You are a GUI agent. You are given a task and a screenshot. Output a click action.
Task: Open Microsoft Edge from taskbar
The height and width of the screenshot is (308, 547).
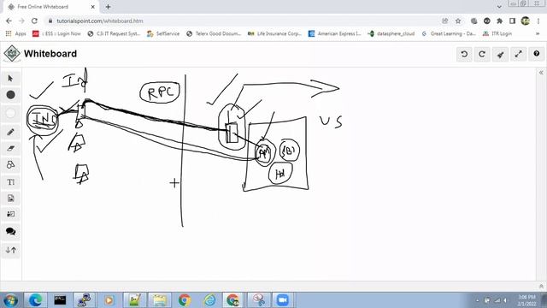(x=36, y=300)
